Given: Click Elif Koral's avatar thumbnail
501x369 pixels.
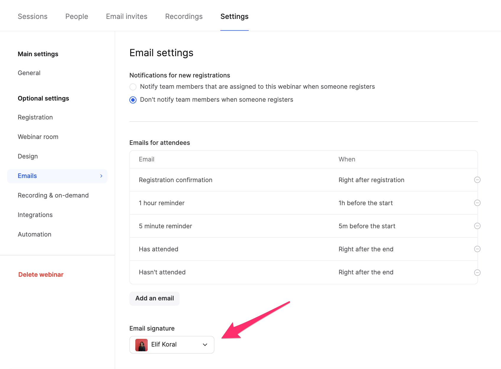Looking at the screenshot, I should (x=141, y=344).
